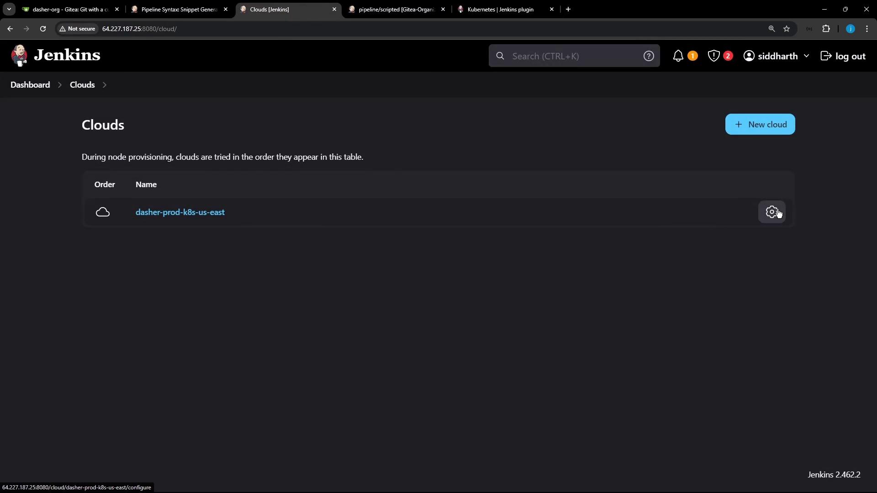
Task: Click the cloud icon in the Order column
Action: pos(103,212)
